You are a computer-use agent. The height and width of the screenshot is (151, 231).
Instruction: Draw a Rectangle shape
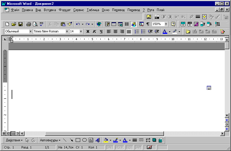[78, 140]
